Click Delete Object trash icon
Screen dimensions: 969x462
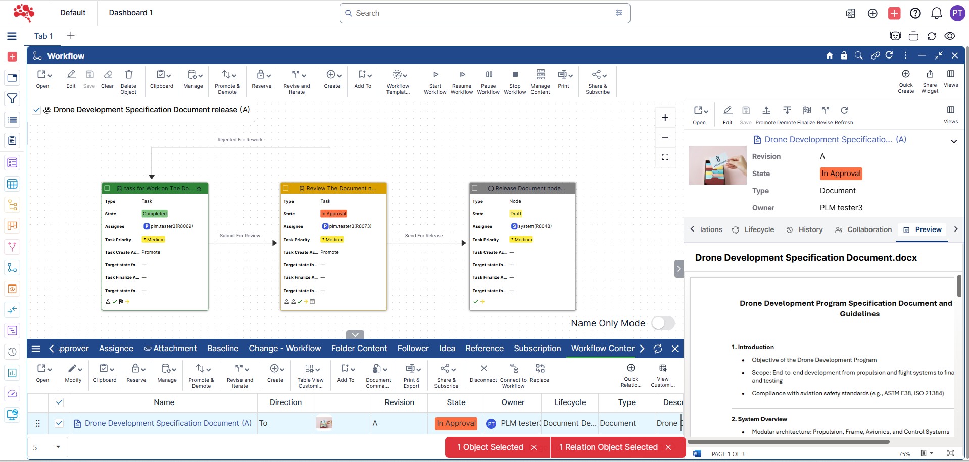128,75
